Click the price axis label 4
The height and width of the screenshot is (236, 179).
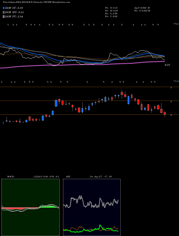(171, 102)
